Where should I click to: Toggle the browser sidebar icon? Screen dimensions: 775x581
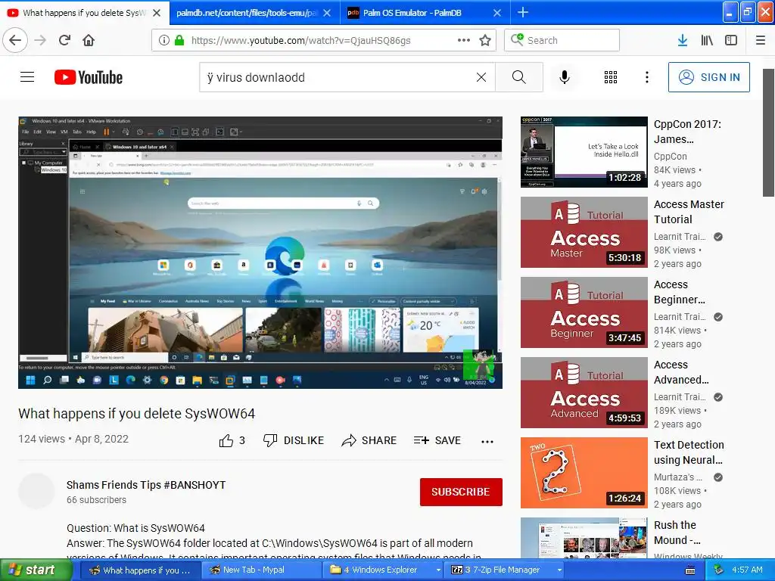coord(731,40)
